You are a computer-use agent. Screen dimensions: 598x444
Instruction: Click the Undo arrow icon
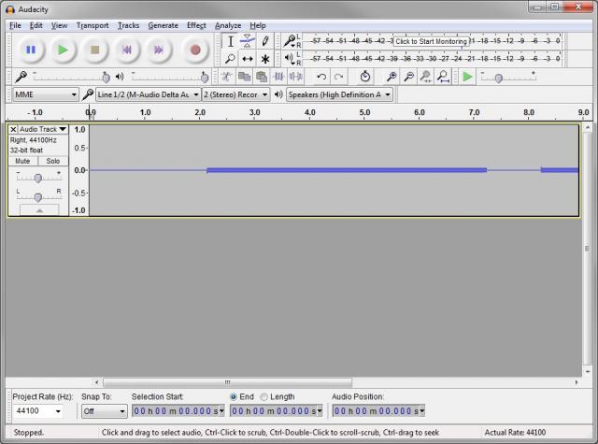point(321,77)
